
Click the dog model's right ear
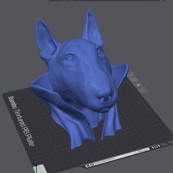(x=93, y=27)
